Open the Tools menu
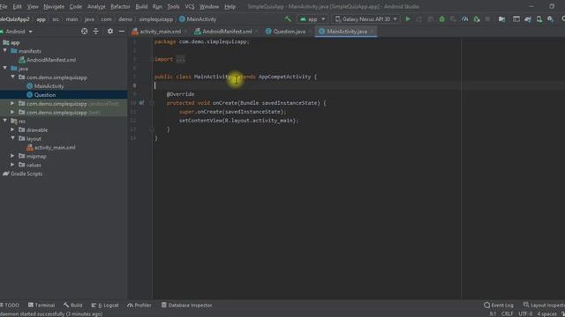The height and width of the screenshot is (317, 565). click(x=173, y=6)
